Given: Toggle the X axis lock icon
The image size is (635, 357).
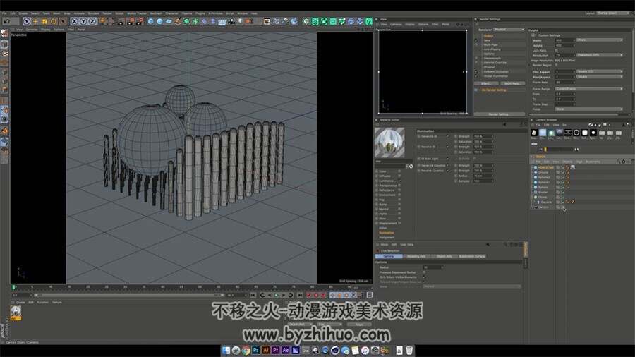Looking at the screenshot, I should (74, 21).
